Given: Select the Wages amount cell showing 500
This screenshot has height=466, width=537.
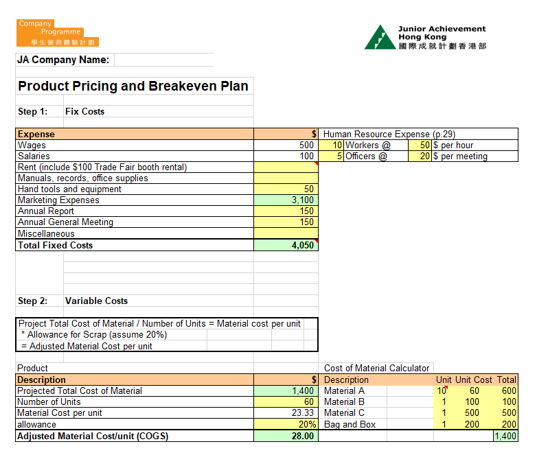Looking at the screenshot, I should 286,145.
